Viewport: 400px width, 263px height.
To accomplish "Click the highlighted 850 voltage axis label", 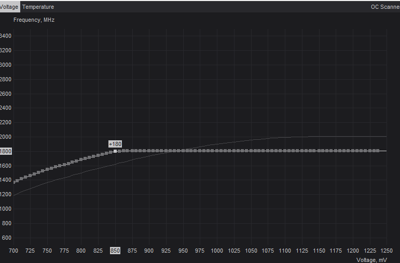I will [x=115, y=251].
